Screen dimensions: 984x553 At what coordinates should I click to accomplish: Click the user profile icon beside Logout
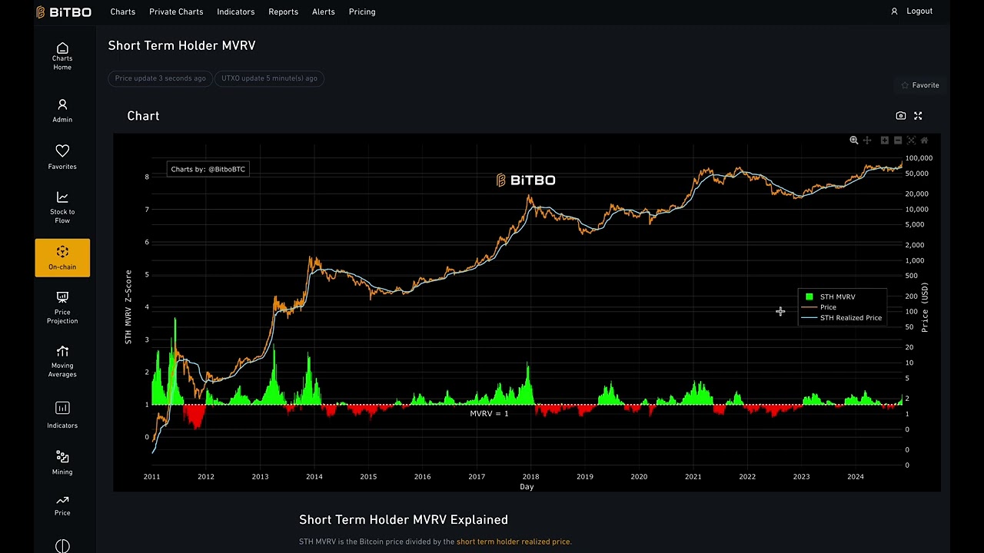pos(894,11)
